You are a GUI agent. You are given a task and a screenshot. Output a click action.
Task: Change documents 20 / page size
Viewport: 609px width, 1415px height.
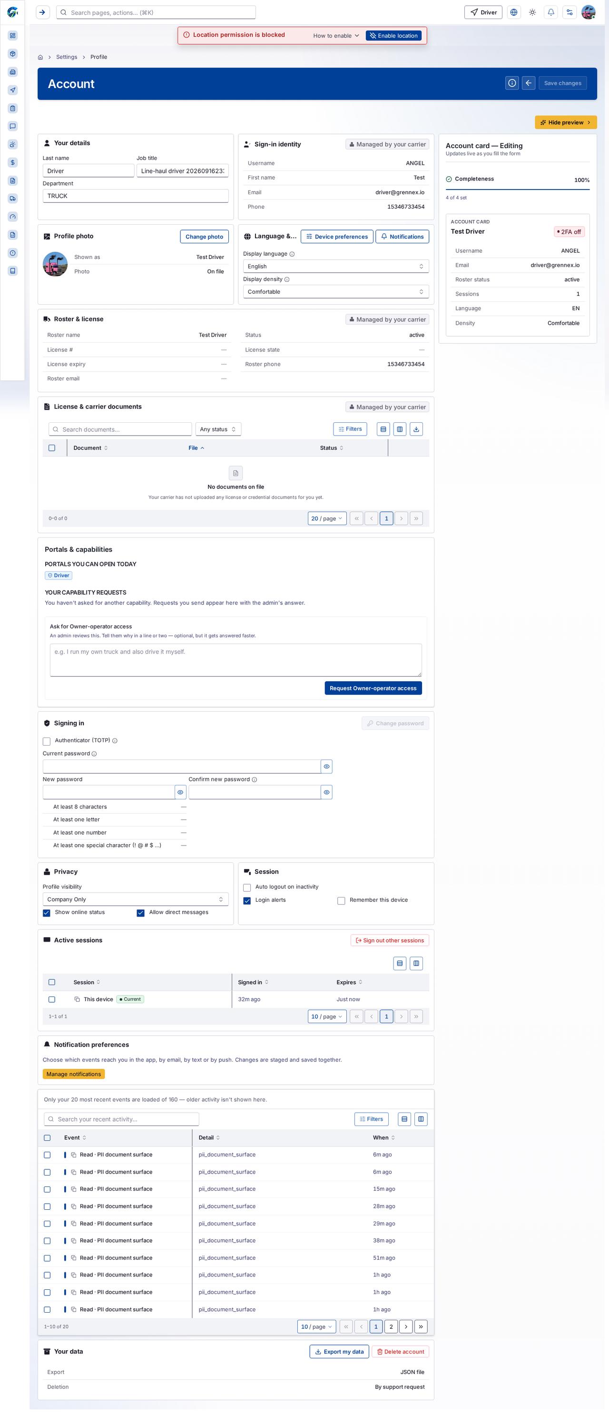point(327,518)
